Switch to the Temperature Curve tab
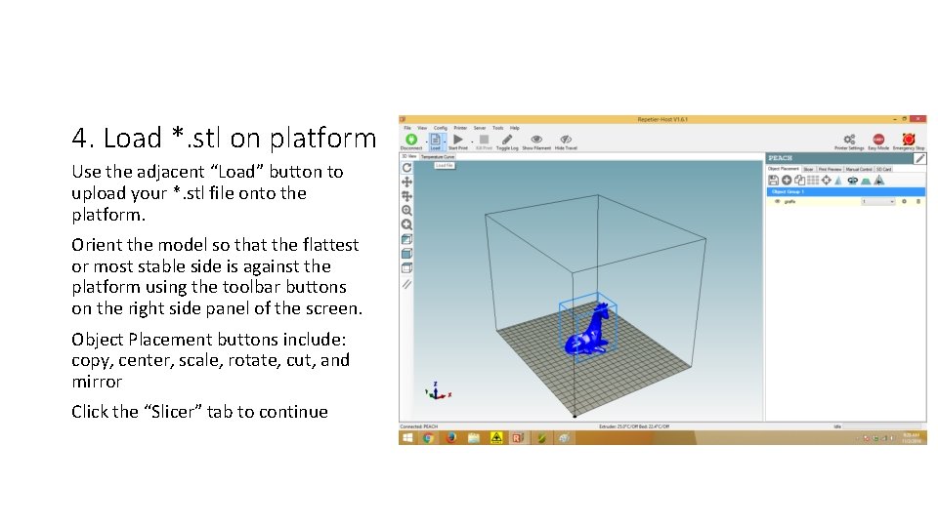938x527 pixels. pos(438,156)
